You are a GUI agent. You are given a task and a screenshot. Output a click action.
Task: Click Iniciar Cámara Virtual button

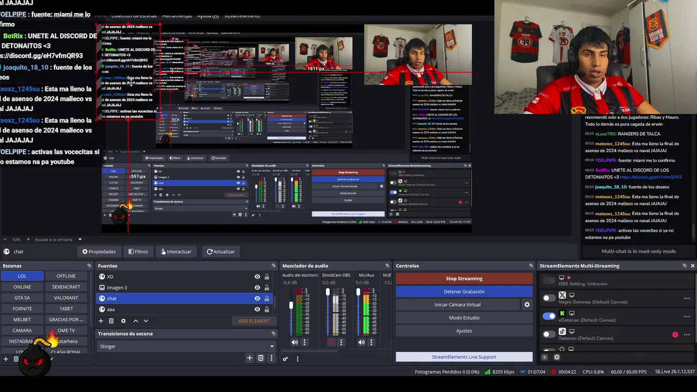[x=457, y=304]
